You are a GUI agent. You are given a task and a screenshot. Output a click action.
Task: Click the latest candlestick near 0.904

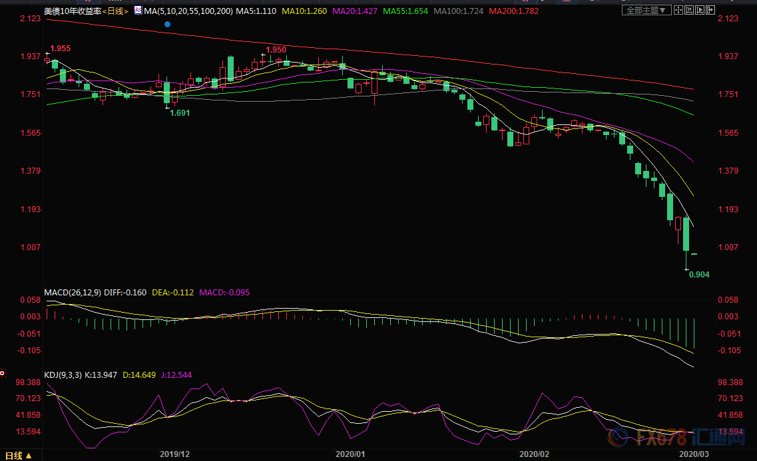pos(694,253)
